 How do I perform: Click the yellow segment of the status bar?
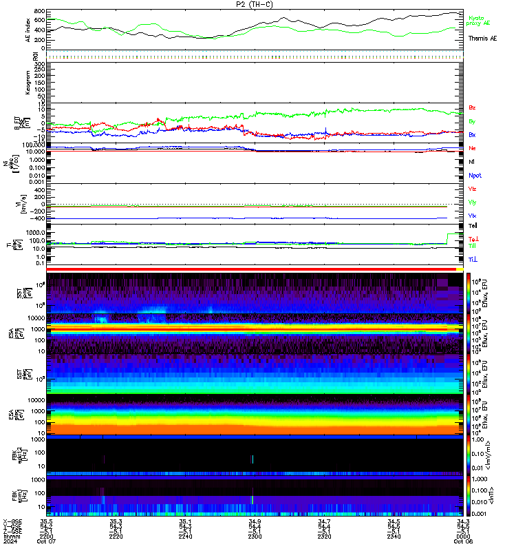pos(460,269)
